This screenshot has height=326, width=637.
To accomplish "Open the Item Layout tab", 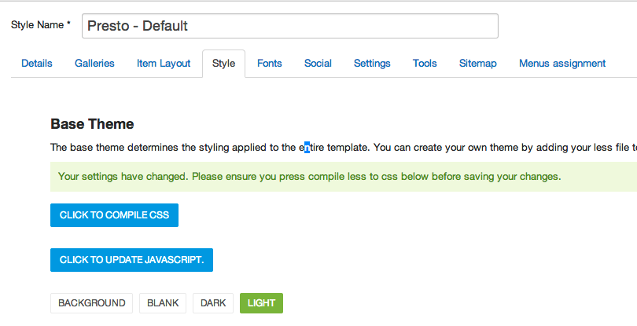I will (164, 64).
